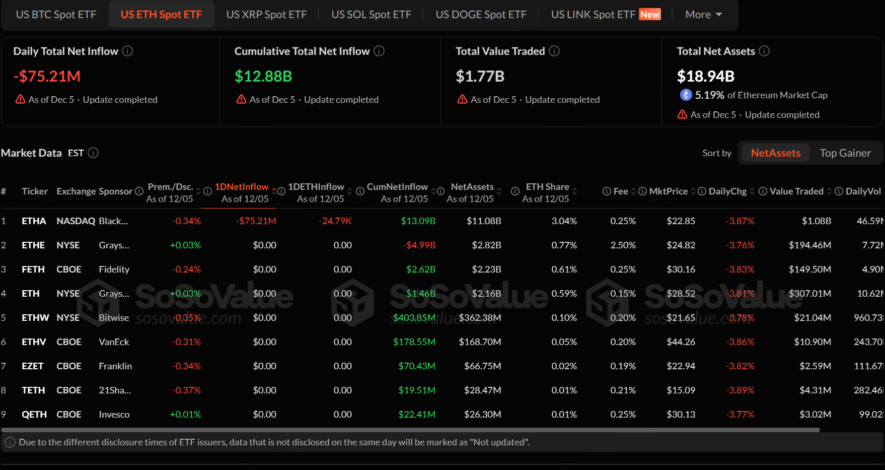
Task: Sort by the DailyChg column arrows
Action: [x=752, y=191]
